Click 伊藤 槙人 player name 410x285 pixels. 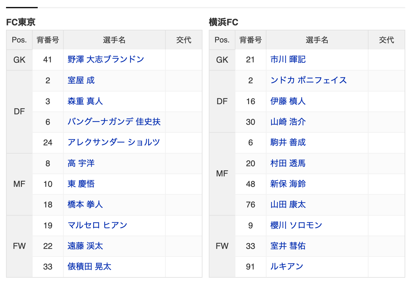click(288, 101)
